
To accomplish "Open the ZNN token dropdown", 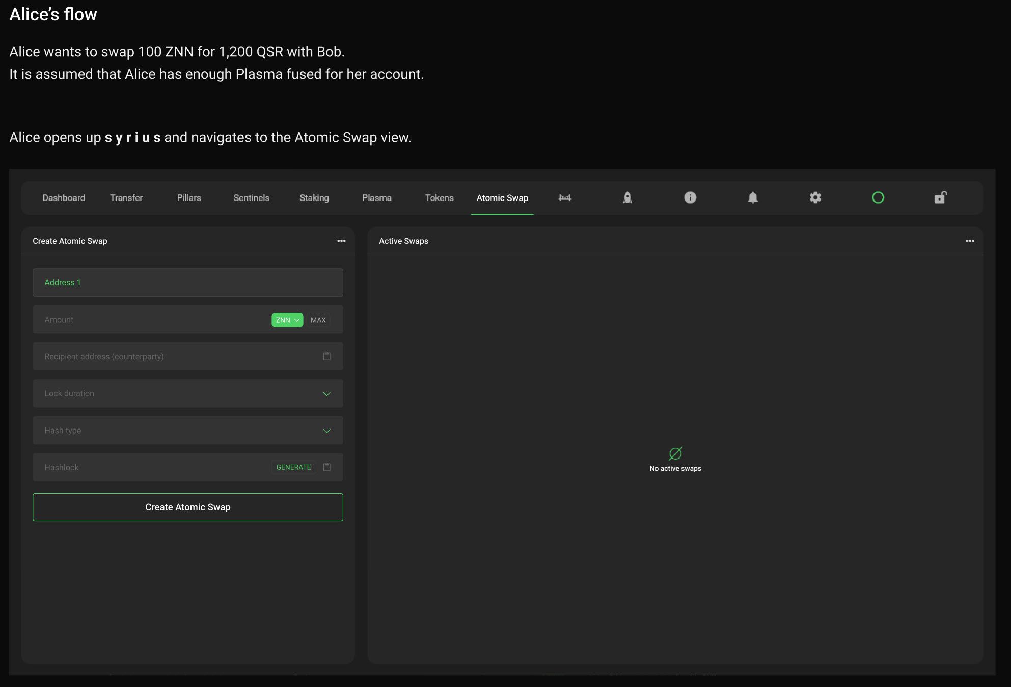I will coord(287,320).
